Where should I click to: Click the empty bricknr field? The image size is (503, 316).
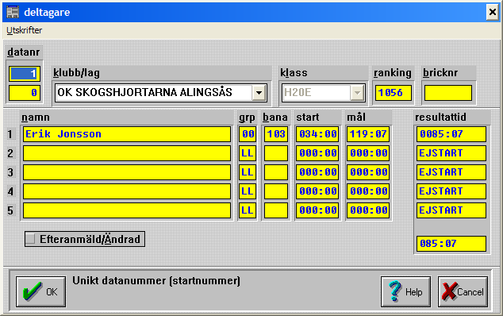pos(448,93)
